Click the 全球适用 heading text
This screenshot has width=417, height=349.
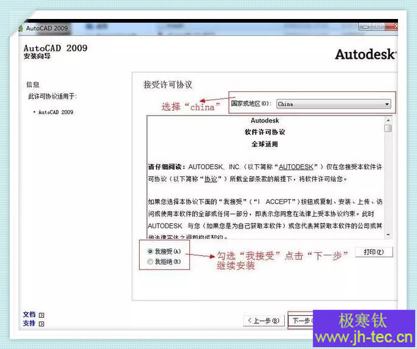[265, 144]
